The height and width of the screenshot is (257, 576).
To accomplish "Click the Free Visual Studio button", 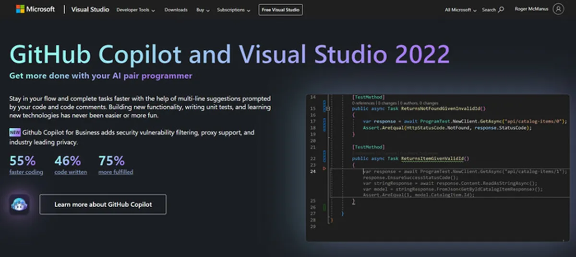I will (x=281, y=10).
